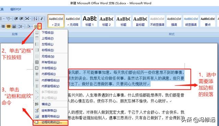Click line containing 朋友忘掉不愉快

120,101
